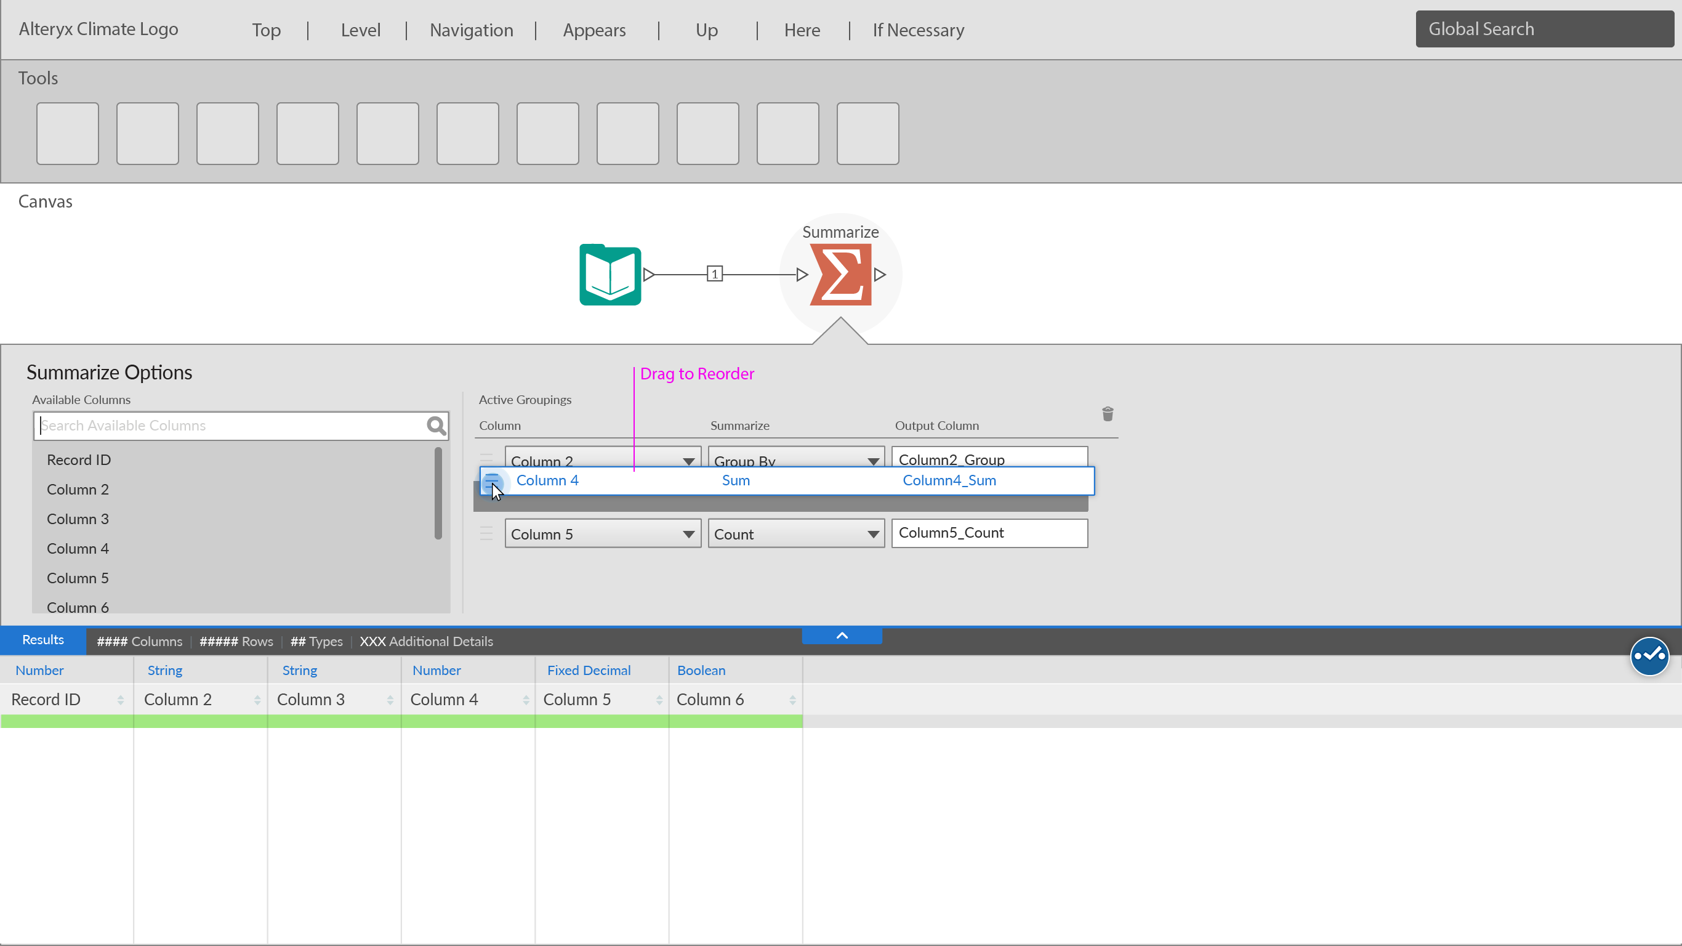Click the Record ID column sort arrows
1682x946 pixels.
coord(121,700)
